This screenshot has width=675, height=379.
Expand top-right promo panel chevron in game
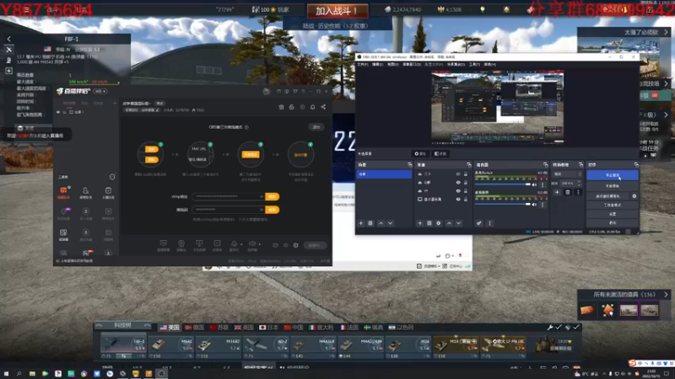pyautogui.click(x=666, y=32)
